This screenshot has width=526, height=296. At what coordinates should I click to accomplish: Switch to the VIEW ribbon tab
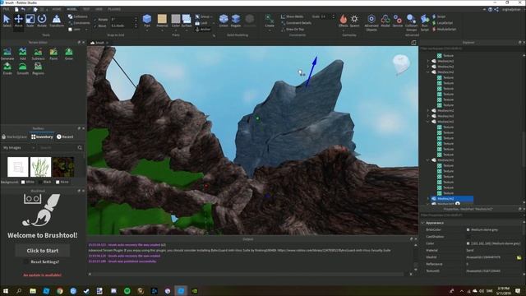[x=99, y=9]
